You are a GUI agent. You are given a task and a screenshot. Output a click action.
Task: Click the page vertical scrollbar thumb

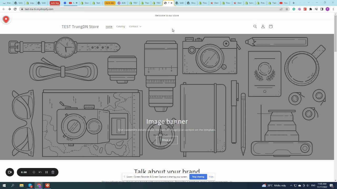tap(335, 34)
